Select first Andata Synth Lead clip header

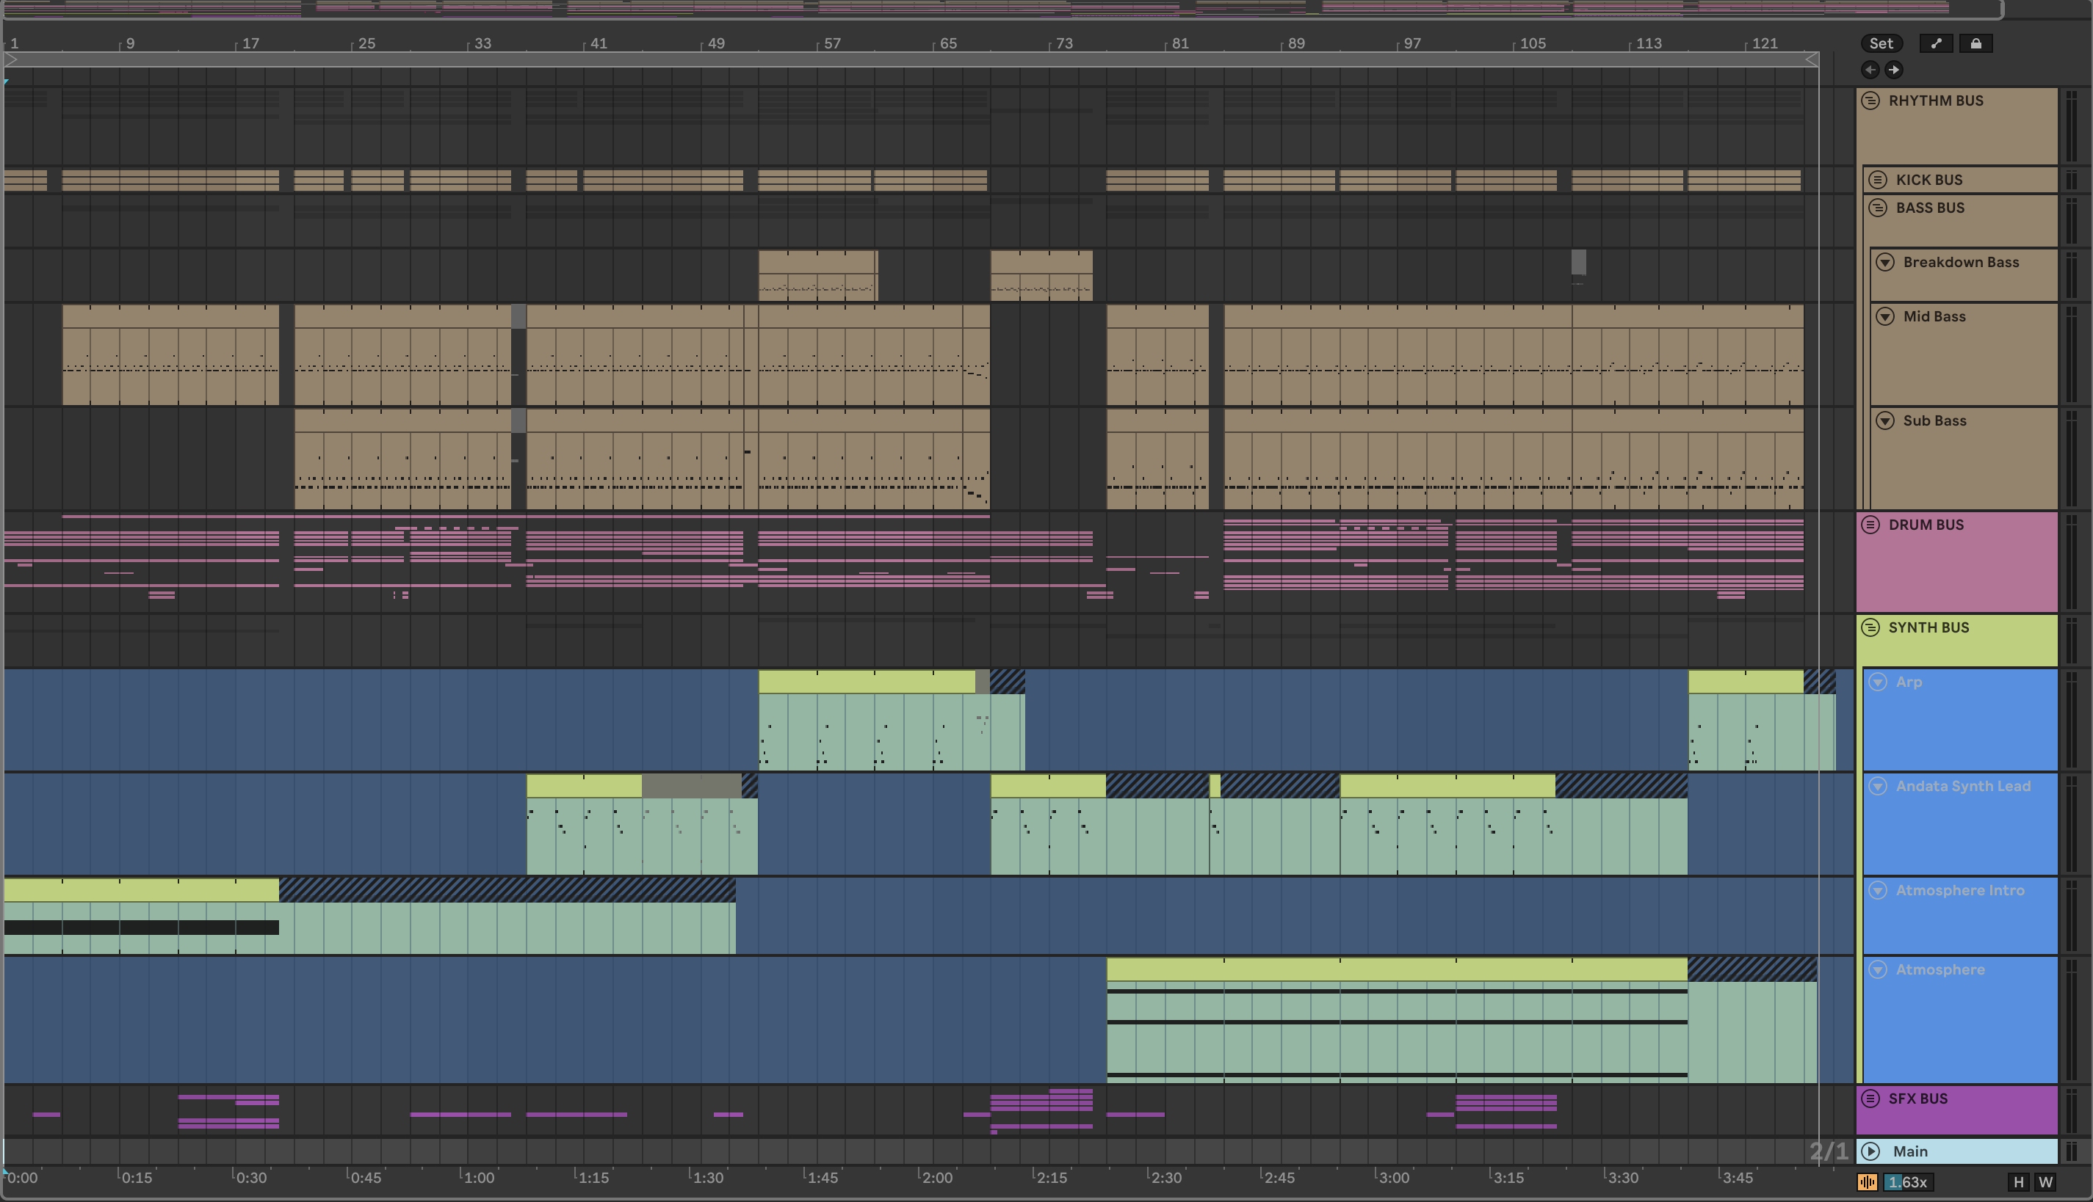[x=584, y=786]
